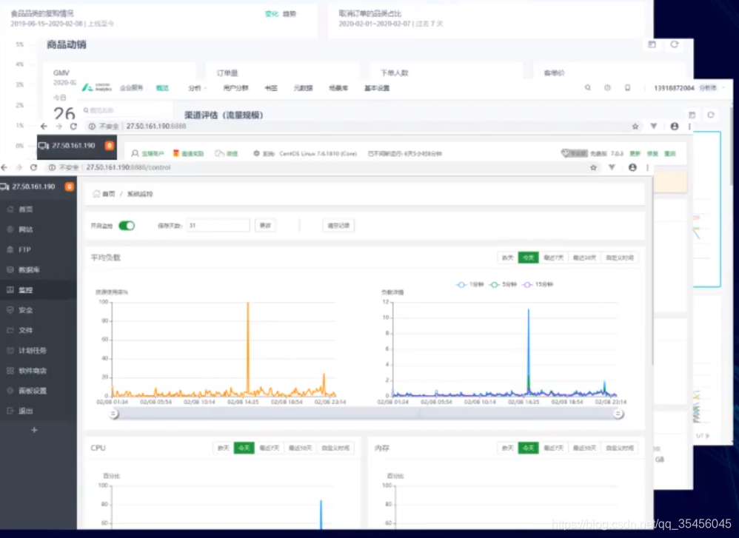This screenshot has height=538, width=739.
Task: Select 最近7天 in the CPU panel
Action: point(269,448)
